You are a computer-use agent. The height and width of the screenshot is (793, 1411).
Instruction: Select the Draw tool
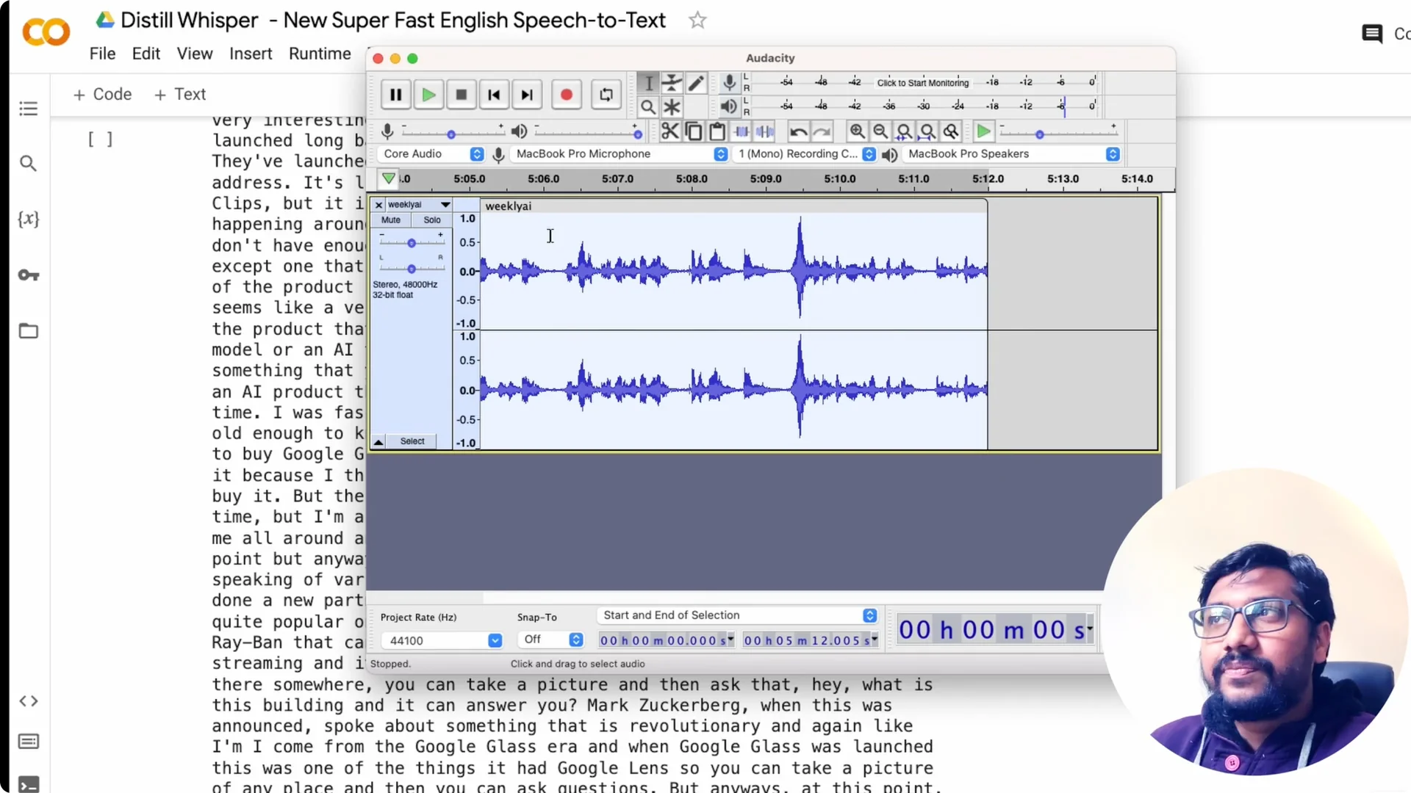click(697, 82)
